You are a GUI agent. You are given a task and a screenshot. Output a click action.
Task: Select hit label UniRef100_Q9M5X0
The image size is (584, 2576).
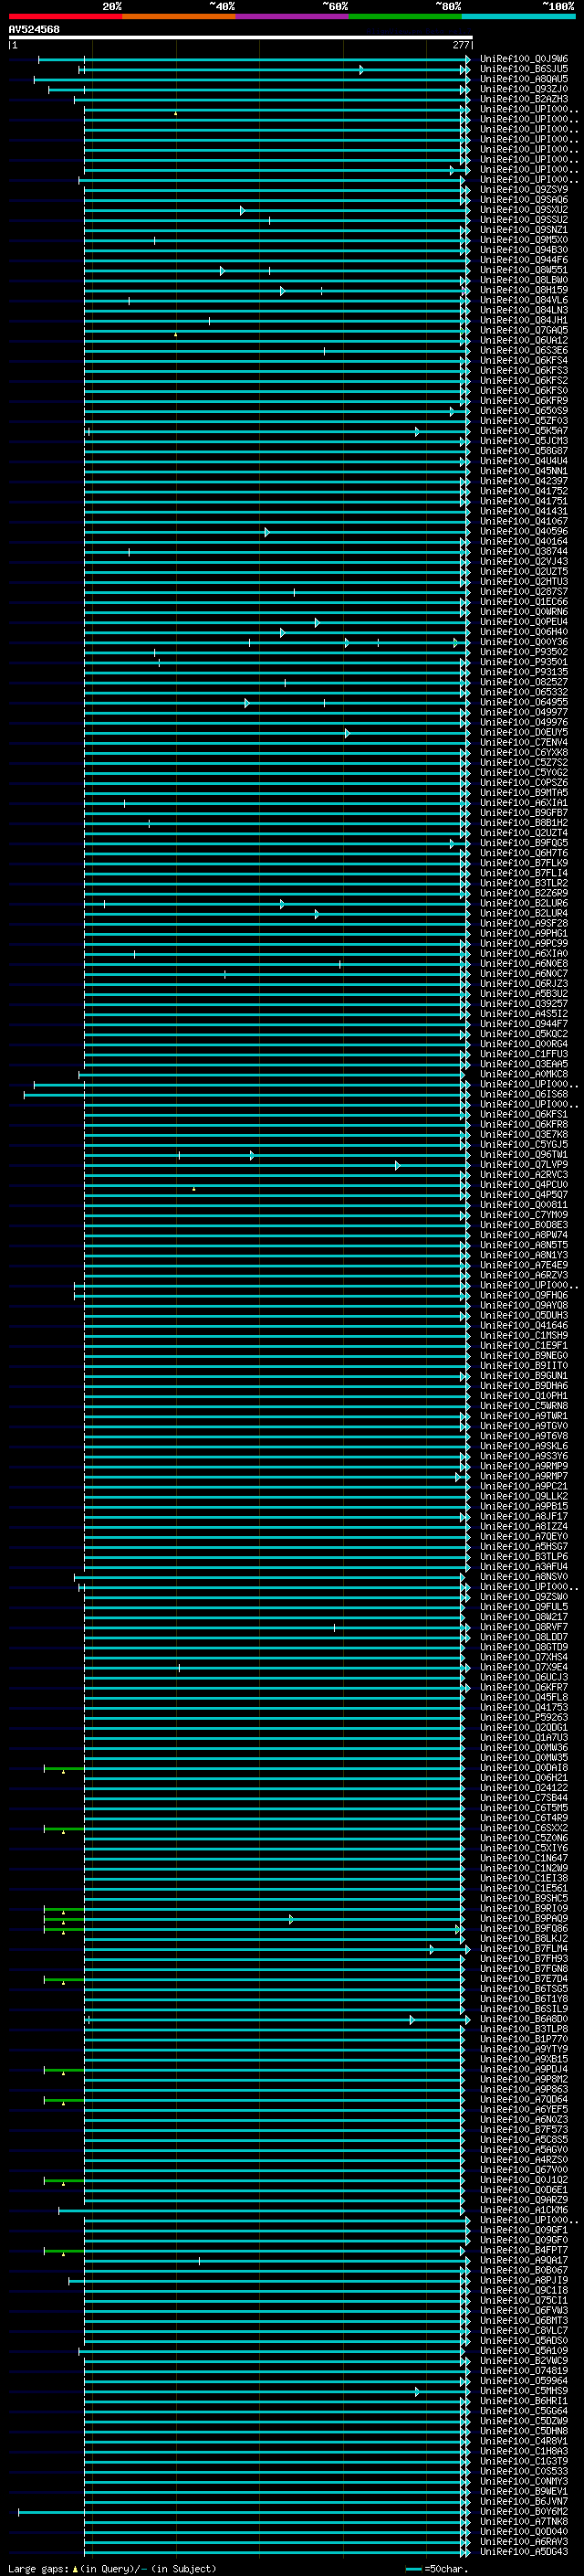[x=524, y=240]
